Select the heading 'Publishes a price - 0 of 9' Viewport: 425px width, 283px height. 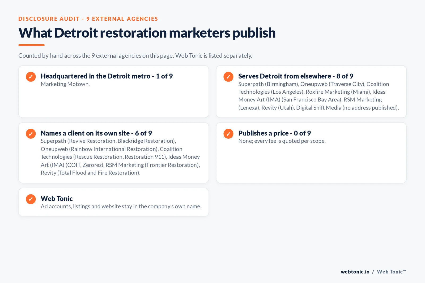(274, 133)
